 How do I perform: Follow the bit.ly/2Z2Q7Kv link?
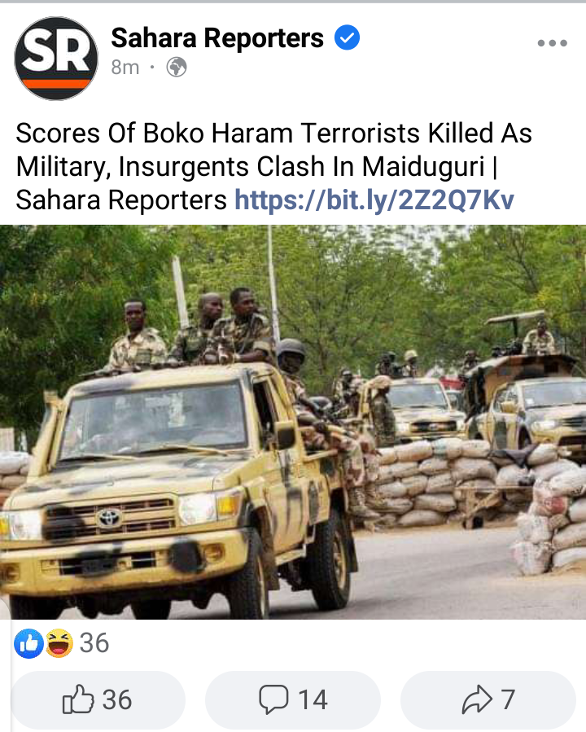374,200
